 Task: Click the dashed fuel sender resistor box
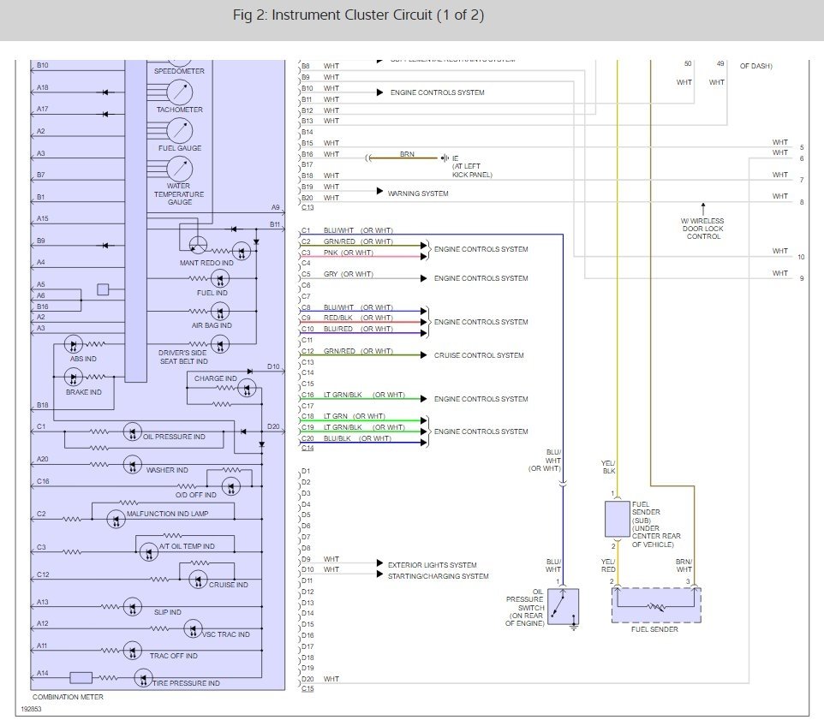(x=656, y=605)
